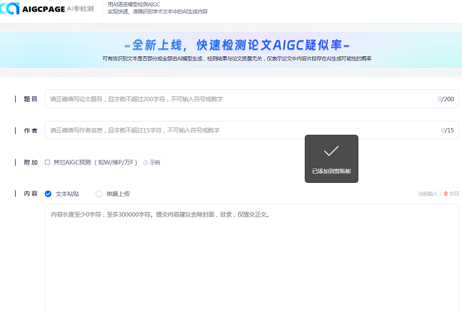Click the AIGCPAGE logo icon
The image size is (462, 311).
(10, 9)
